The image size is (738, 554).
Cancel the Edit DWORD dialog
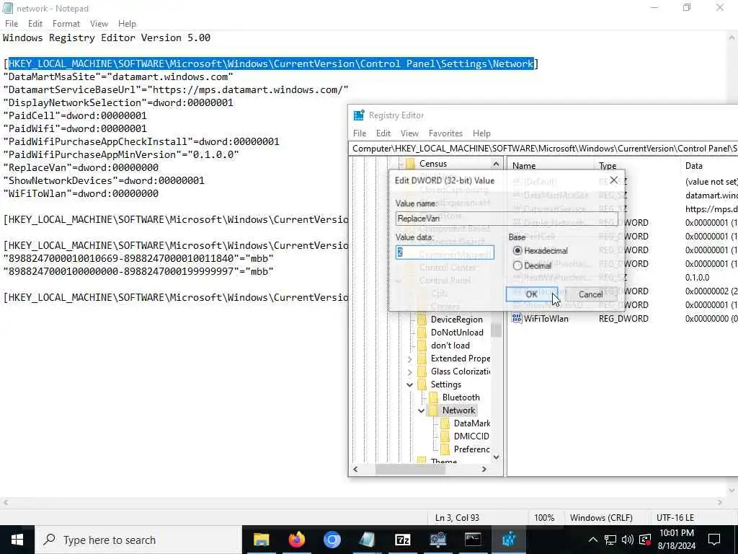591,294
